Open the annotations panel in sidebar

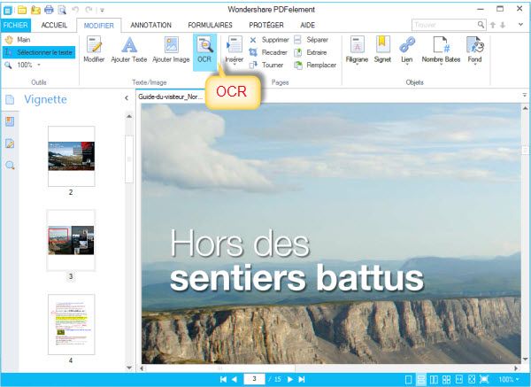click(x=10, y=143)
